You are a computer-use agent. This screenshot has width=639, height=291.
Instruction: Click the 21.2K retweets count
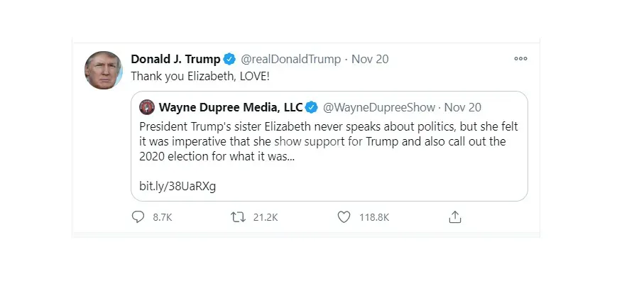[266, 218]
